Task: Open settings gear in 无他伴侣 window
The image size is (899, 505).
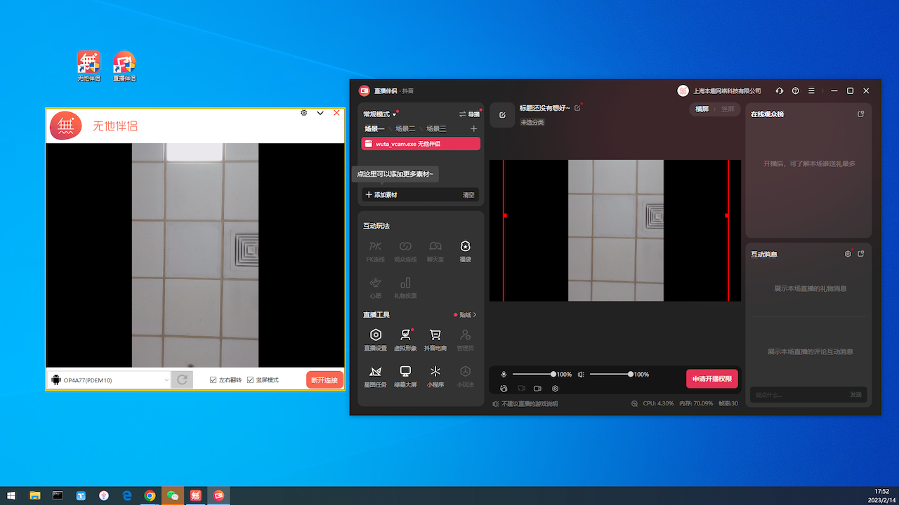Action: click(303, 113)
